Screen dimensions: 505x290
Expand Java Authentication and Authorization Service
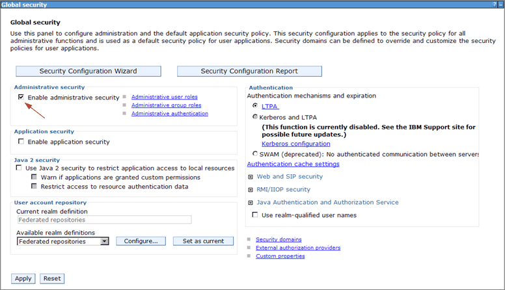[x=251, y=202]
